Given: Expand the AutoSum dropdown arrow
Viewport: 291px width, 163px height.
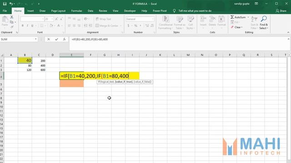Looking at the screenshot, I should coord(248,17).
